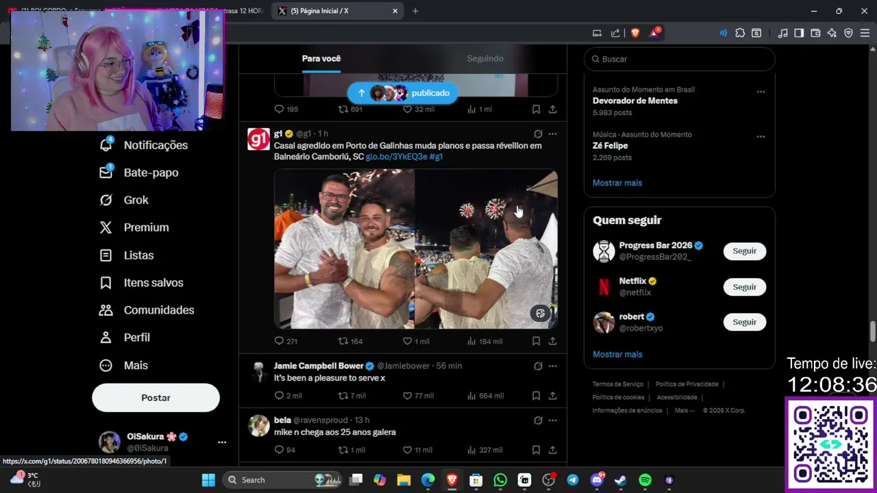
Task: Open the browser Extensions puzzle icon
Action: [x=740, y=33]
